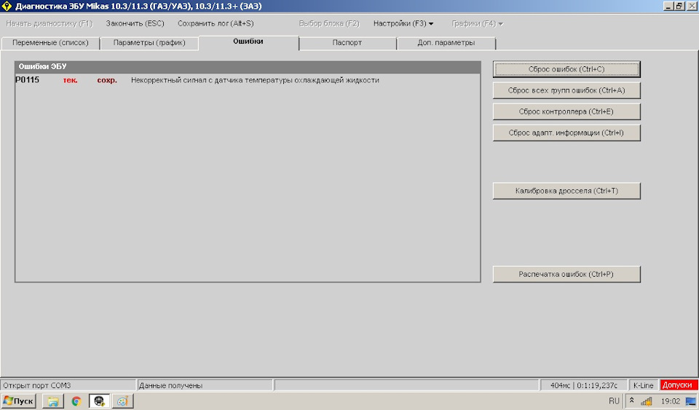Click the red Допуски status indicator

tap(679, 385)
